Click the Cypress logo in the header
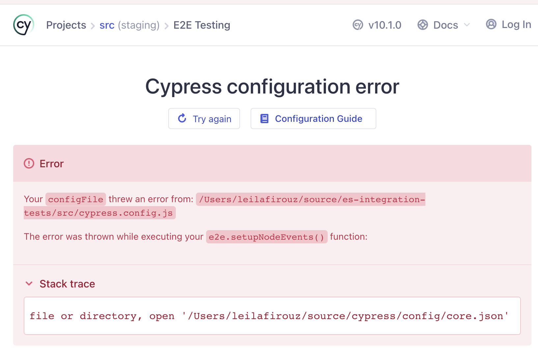538x351 pixels. [x=23, y=24]
